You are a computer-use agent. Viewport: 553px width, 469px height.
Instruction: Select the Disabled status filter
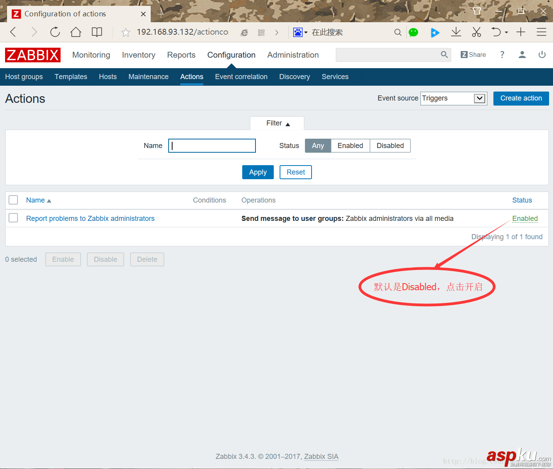[x=390, y=145]
